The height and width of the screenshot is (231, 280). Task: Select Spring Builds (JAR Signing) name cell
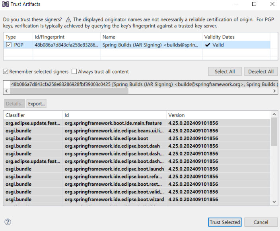(152, 45)
